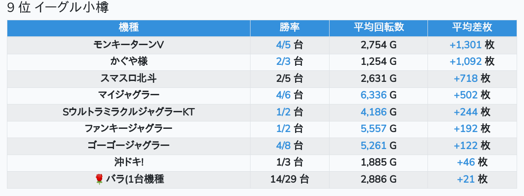The height and width of the screenshot is (196, 524).
Task: Click SウルトラミラクルジャグラーKT machine name
Action: point(129,112)
